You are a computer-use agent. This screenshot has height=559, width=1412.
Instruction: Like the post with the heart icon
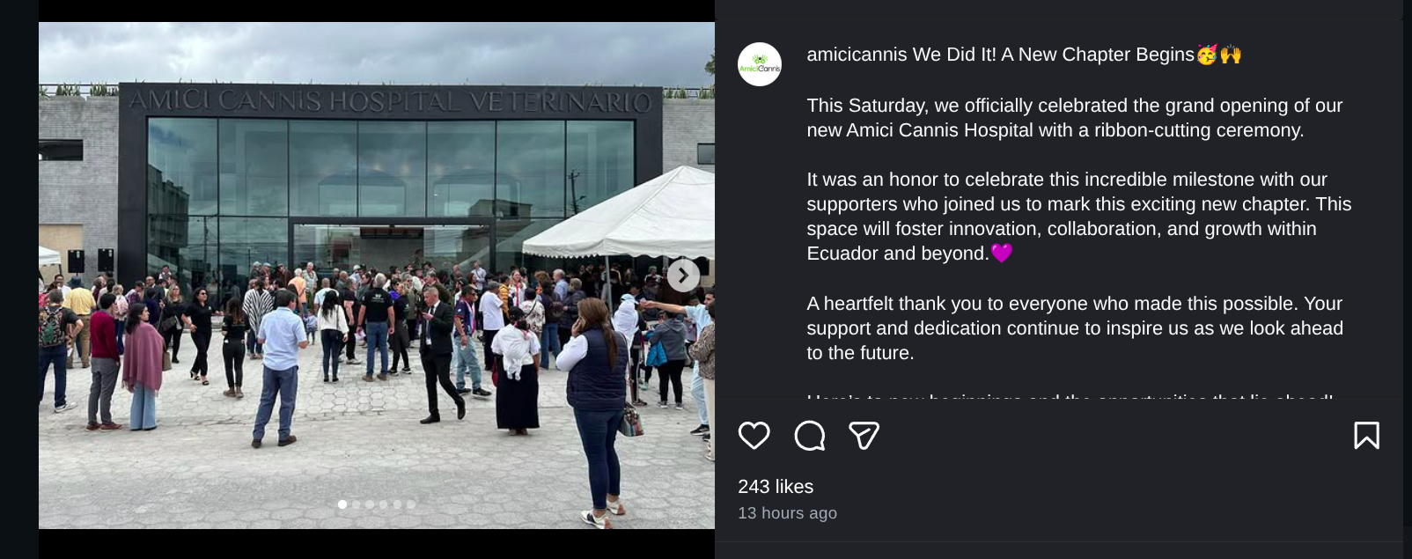pos(754,436)
